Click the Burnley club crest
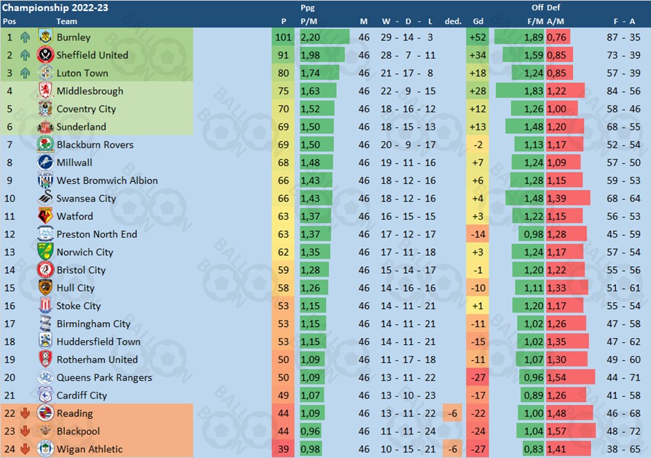This screenshot has width=651, height=458. pos(46,37)
